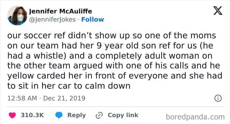The image size is (230, 124).
Task: Click the Copy link label
Action: click(123, 115)
